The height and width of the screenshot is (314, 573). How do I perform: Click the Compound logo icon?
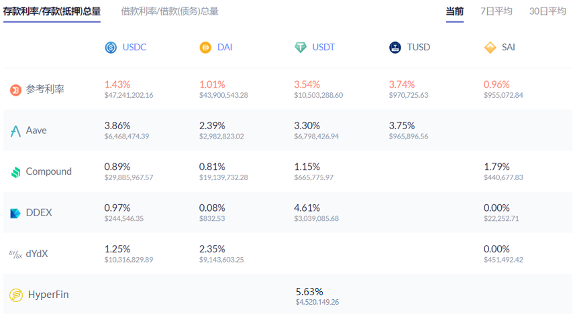[15, 172]
